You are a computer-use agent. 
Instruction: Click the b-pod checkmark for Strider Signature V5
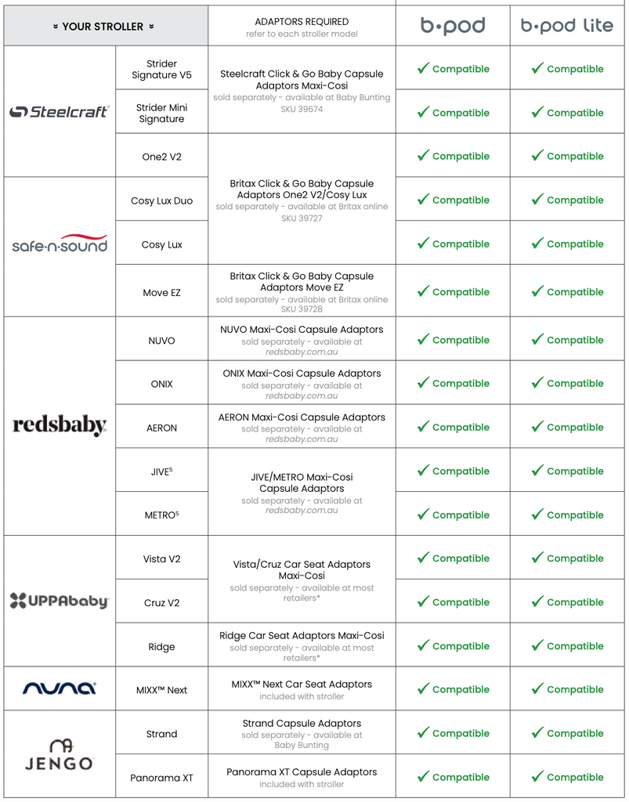tap(423, 68)
